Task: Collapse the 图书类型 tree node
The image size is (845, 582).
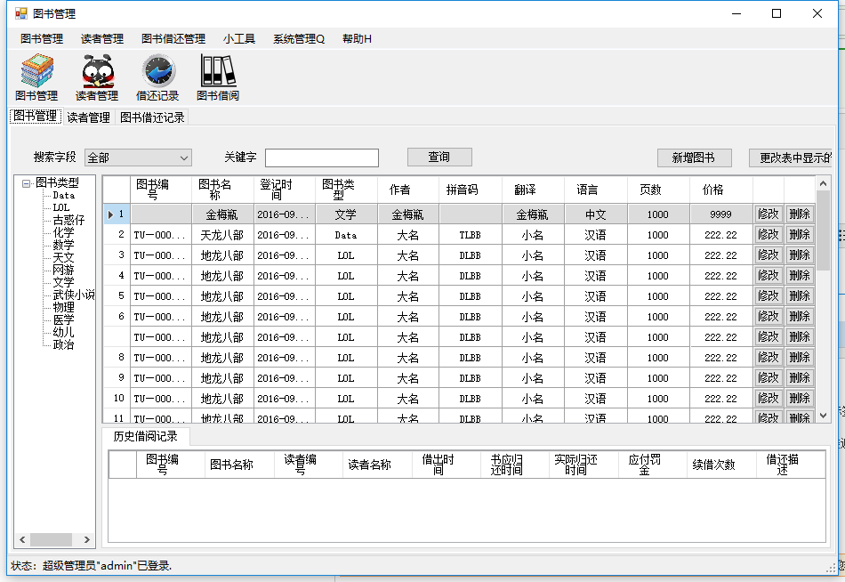Action: click(26, 183)
